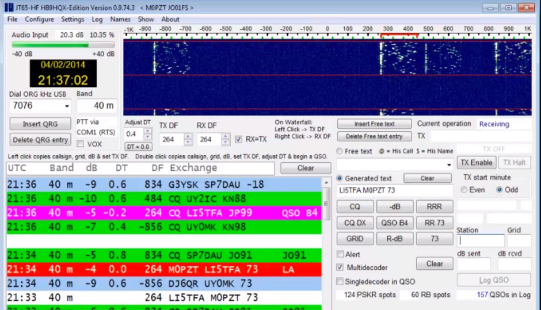The height and width of the screenshot is (310, 541).
Task: Click Clear button above decode list
Action: click(306, 168)
